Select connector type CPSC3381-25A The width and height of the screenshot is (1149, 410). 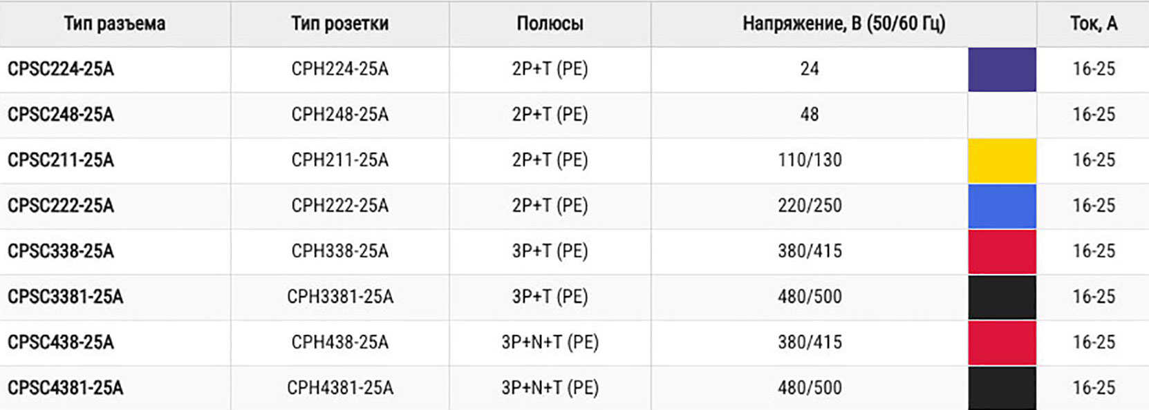(x=66, y=297)
